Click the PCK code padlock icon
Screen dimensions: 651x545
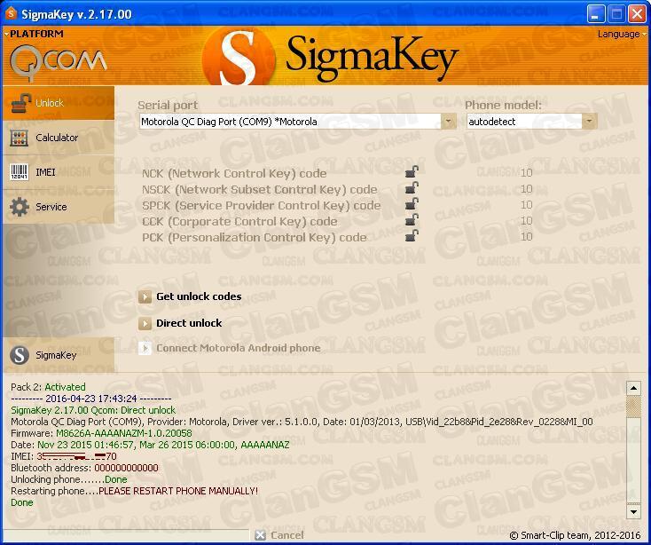tap(412, 235)
